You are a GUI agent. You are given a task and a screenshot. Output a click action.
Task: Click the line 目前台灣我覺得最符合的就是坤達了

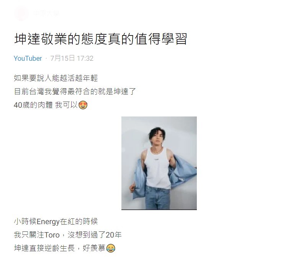pyautogui.click(x=75, y=92)
